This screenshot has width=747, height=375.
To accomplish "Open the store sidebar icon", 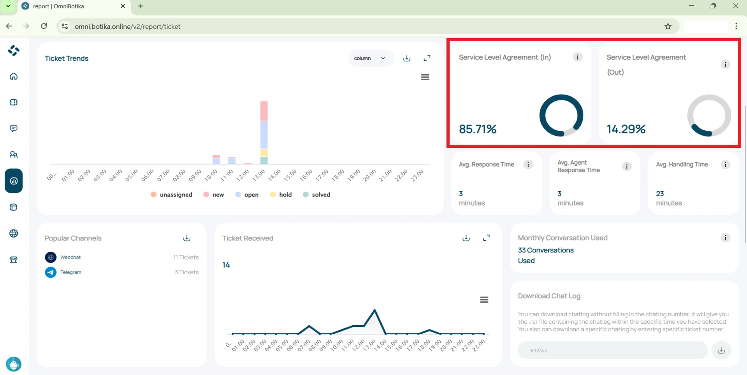I will (14, 260).
